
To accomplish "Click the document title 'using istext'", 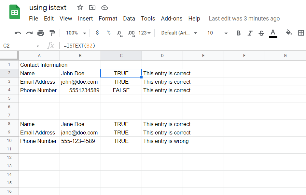I will 48,7.
